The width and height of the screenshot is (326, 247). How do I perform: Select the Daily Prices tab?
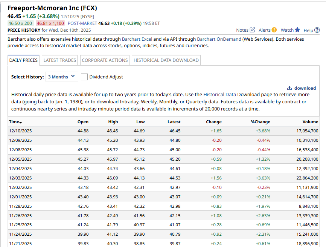23,60
